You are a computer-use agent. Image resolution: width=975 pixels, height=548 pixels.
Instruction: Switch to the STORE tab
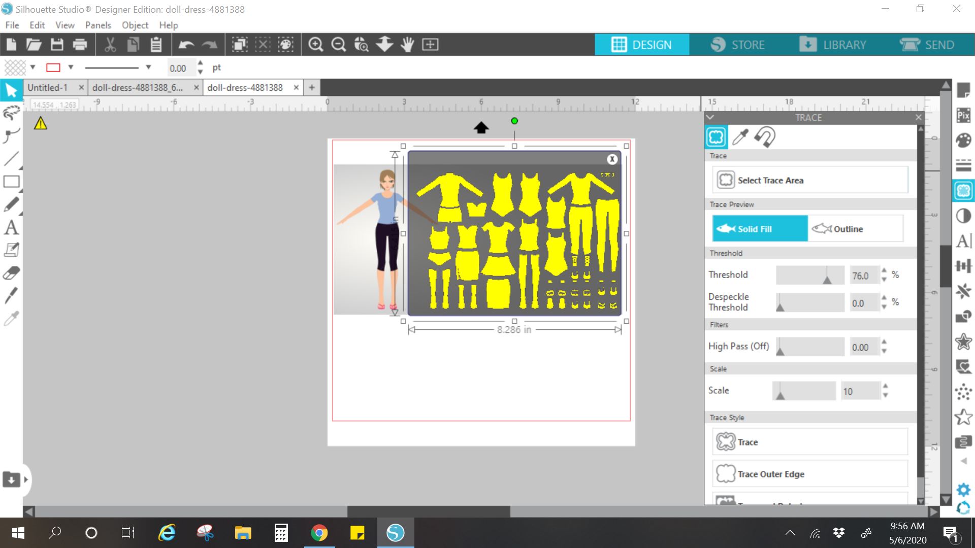(738, 45)
